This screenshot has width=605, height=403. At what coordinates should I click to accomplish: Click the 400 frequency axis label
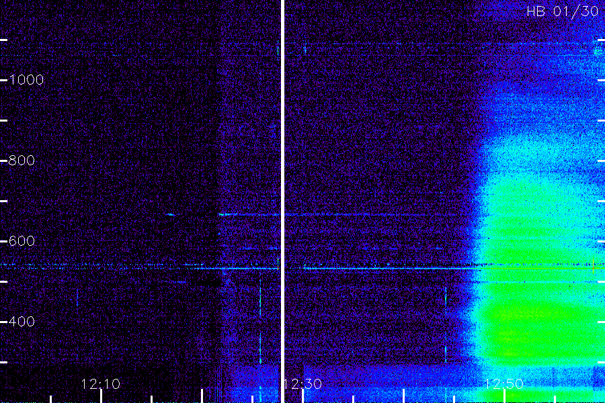coord(22,321)
